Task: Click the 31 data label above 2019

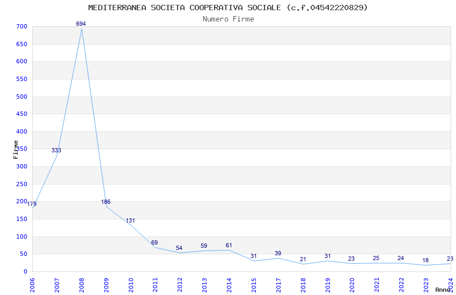Action: 328,256
